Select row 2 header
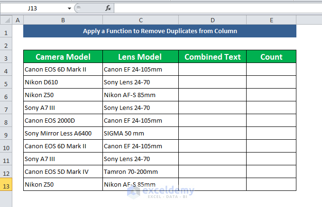 (6, 44)
